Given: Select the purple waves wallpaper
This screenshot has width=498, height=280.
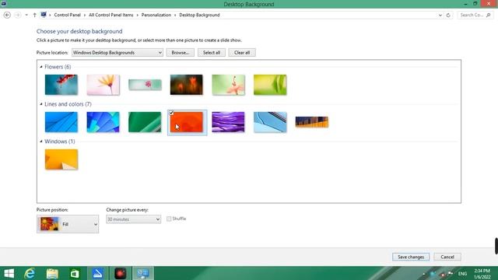Looking at the screenshot, I should tap(228, 122).
